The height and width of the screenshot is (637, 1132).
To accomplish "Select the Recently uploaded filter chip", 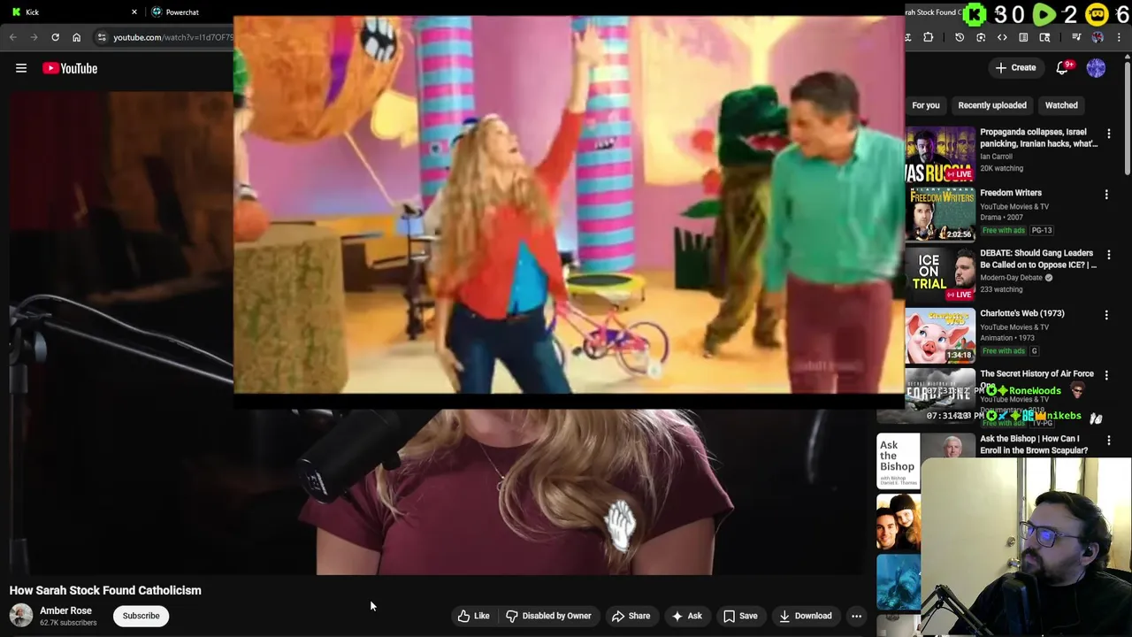I will [x=992, y=105].
